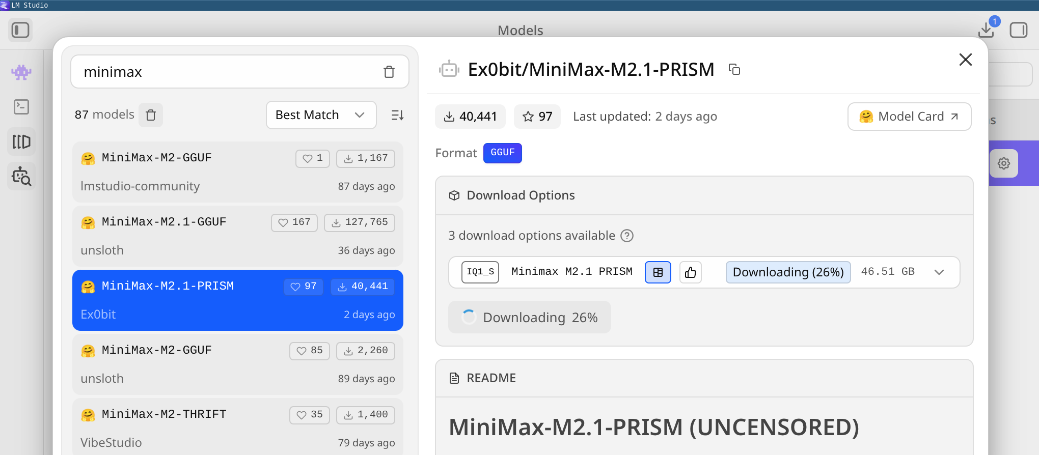Open My Models library icon in sidebar
This screenshot has height=455, width=1039.
(x=21, y=141)
